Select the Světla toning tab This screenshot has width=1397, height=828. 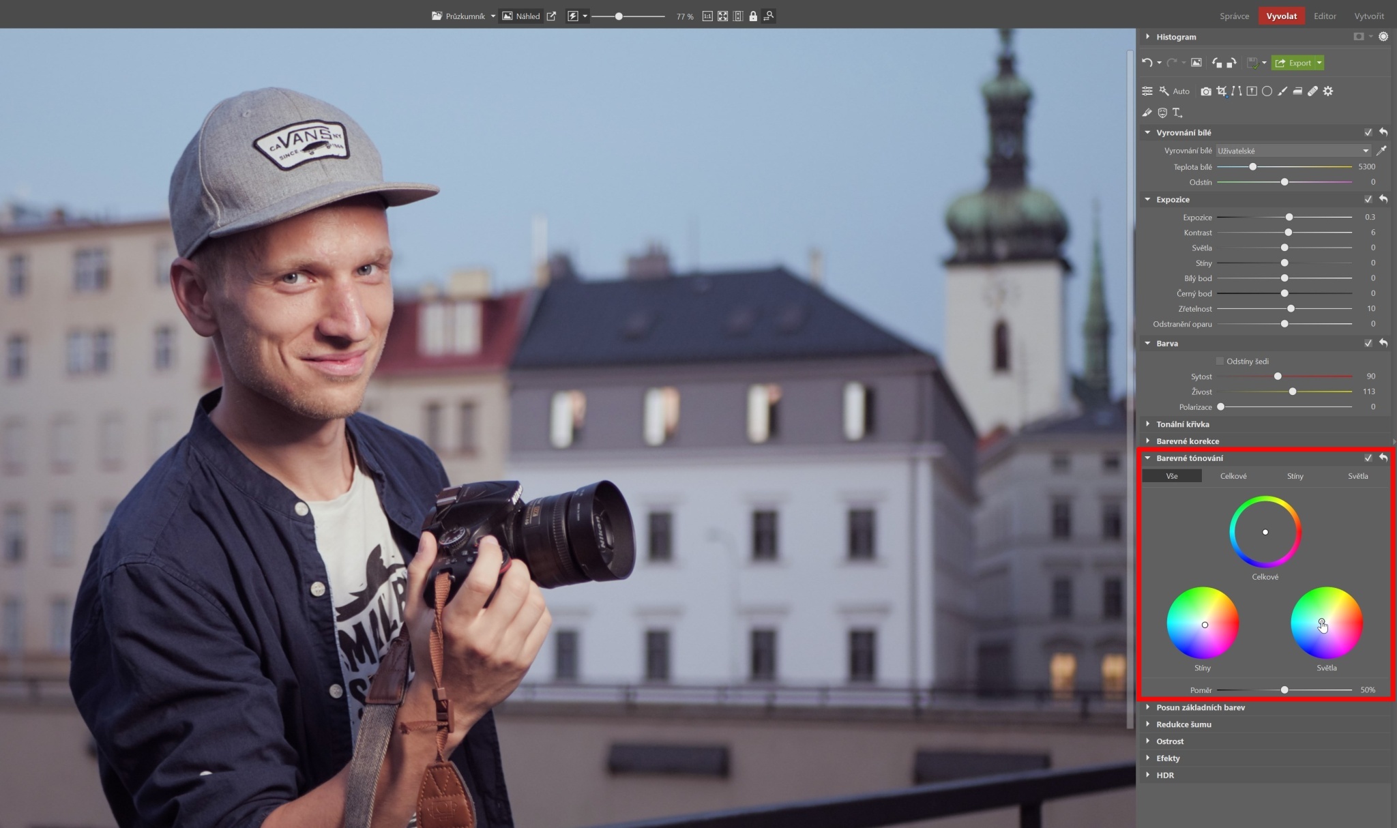[x=1357, y=476]
